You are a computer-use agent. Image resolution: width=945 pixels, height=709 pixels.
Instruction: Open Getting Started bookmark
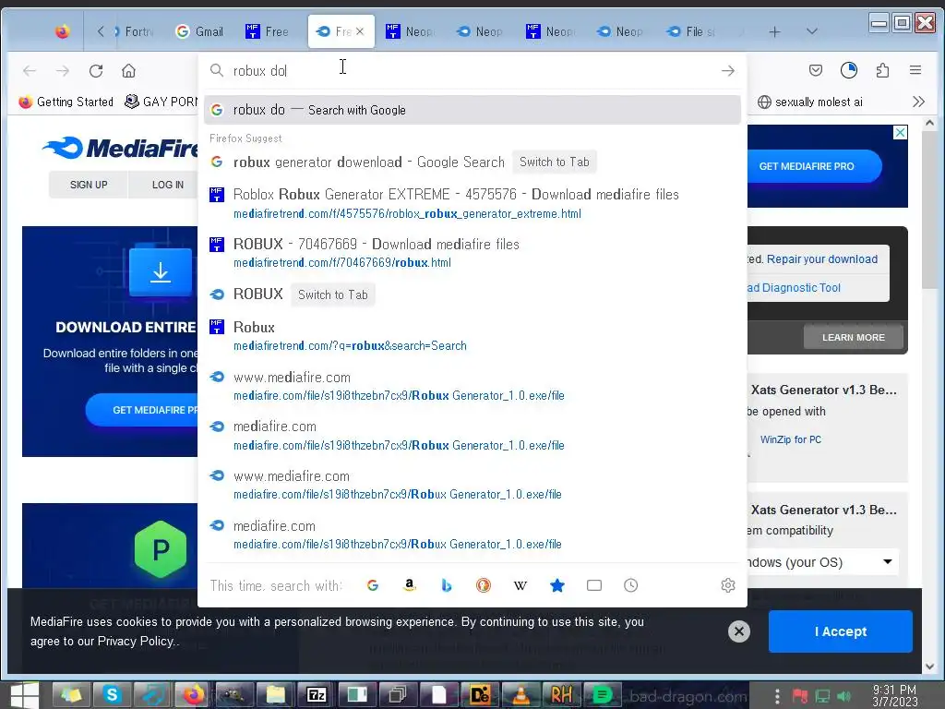pos(66,102)
